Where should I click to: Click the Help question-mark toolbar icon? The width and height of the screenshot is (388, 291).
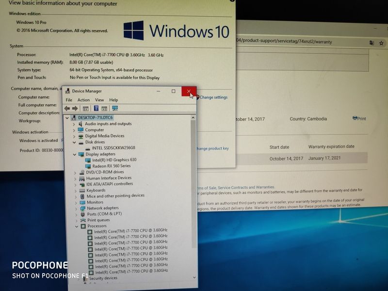pyautogui.click(x=96, y=108)
